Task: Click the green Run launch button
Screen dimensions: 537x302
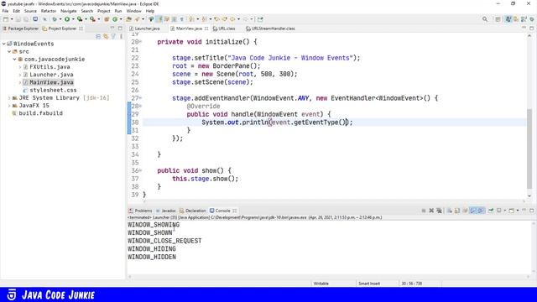Action: (67, 19)
